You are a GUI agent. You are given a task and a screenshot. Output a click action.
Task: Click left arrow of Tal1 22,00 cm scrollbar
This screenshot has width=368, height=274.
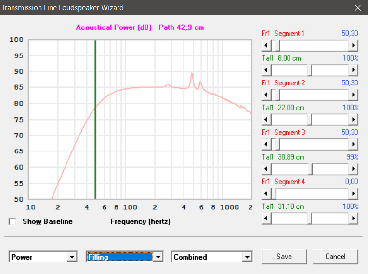266,119
